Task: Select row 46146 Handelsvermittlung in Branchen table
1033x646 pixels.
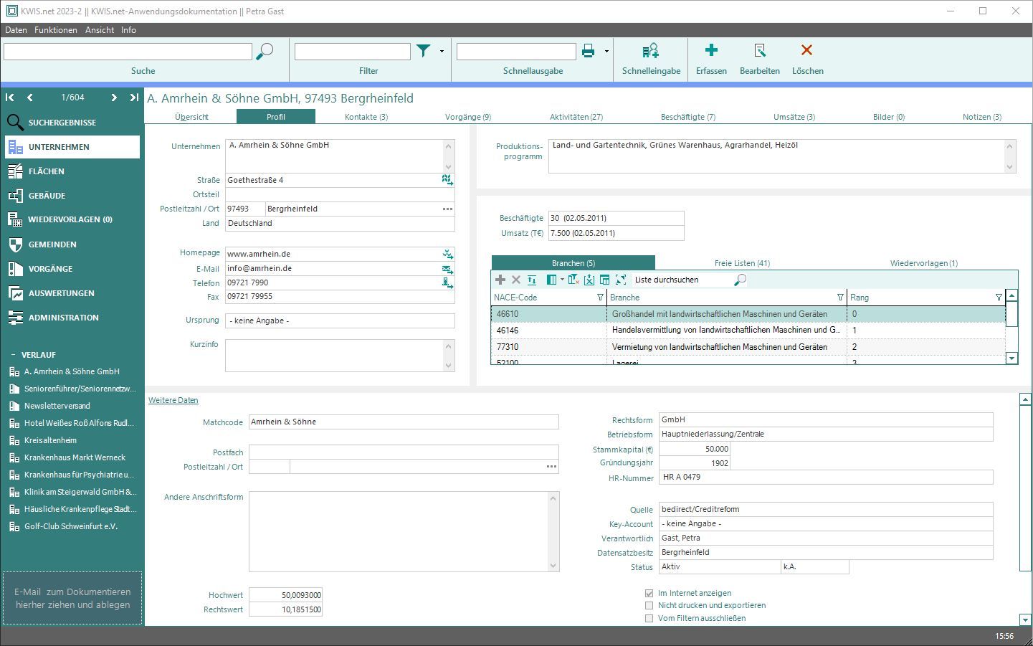Action: [748, 331]
